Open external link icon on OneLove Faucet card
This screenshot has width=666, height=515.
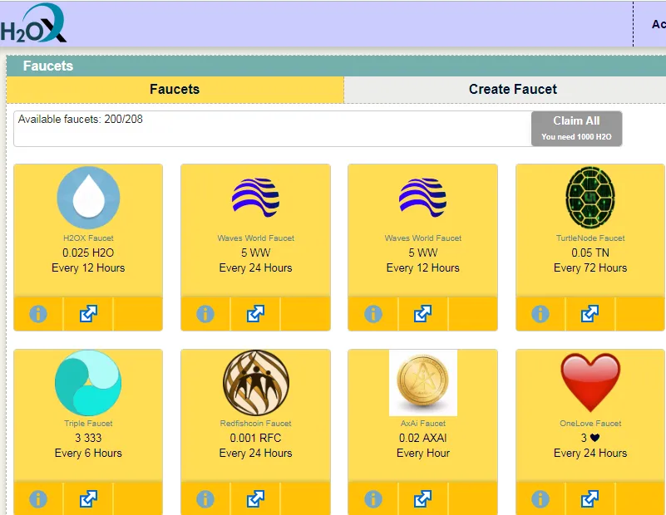(590, 499)
